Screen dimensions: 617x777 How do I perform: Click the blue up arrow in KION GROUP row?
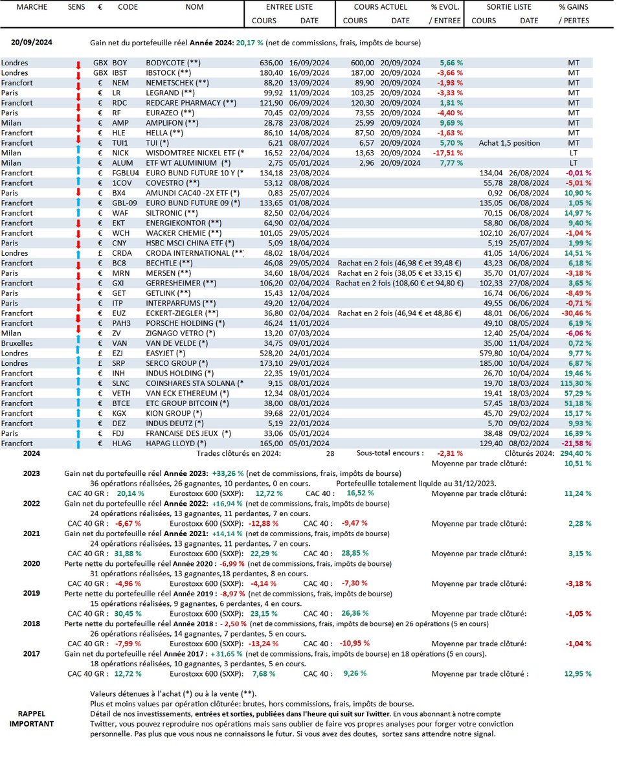tap(77, 414)
